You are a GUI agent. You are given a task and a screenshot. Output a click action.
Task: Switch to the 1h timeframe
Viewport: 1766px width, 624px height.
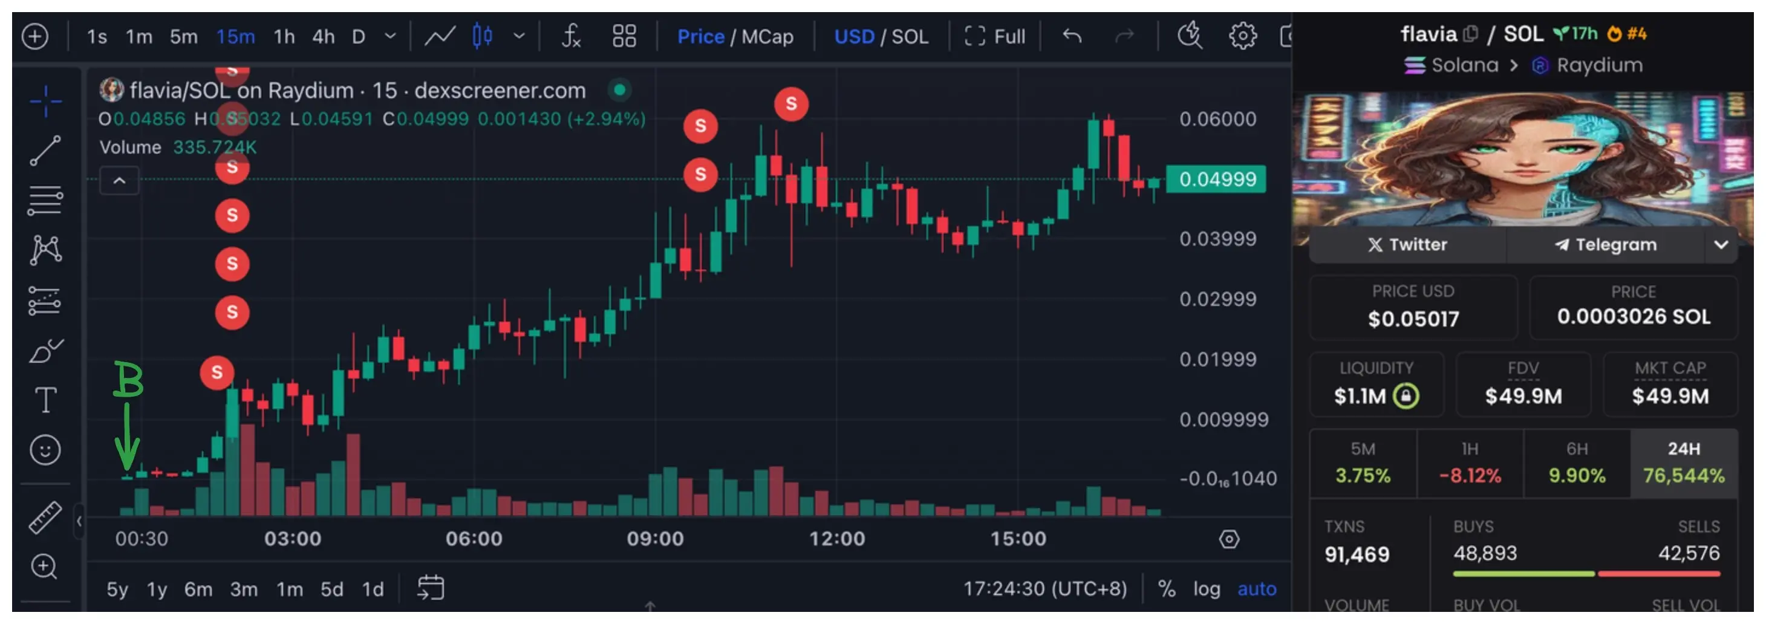[x=284, y=36]
